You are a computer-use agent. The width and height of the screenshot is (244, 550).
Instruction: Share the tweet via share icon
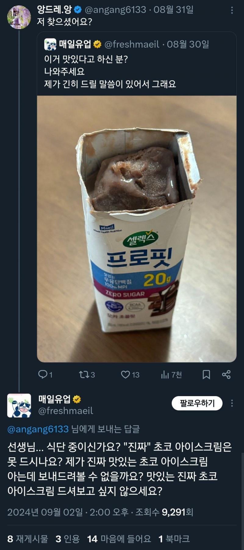226,374
